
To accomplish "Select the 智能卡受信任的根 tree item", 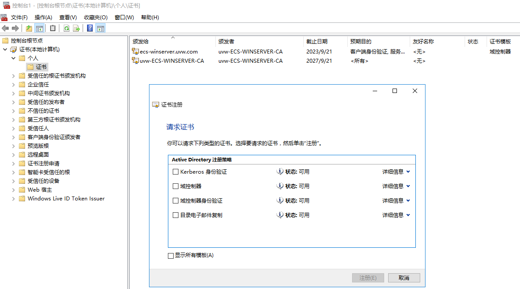I will click(48, 172).
